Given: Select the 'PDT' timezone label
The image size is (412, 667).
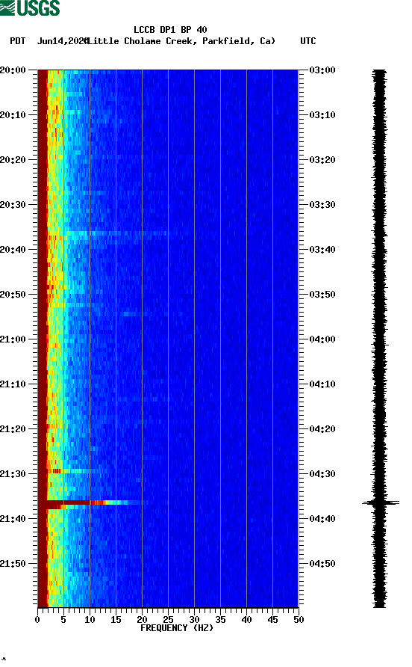Looking at the screenshot, I should pyautogui.click(x=18, y=41).
